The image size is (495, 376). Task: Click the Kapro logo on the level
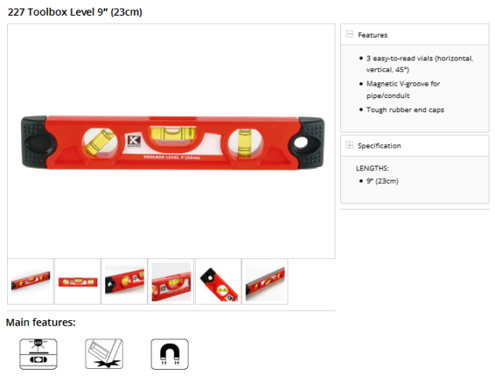(134, 141)
